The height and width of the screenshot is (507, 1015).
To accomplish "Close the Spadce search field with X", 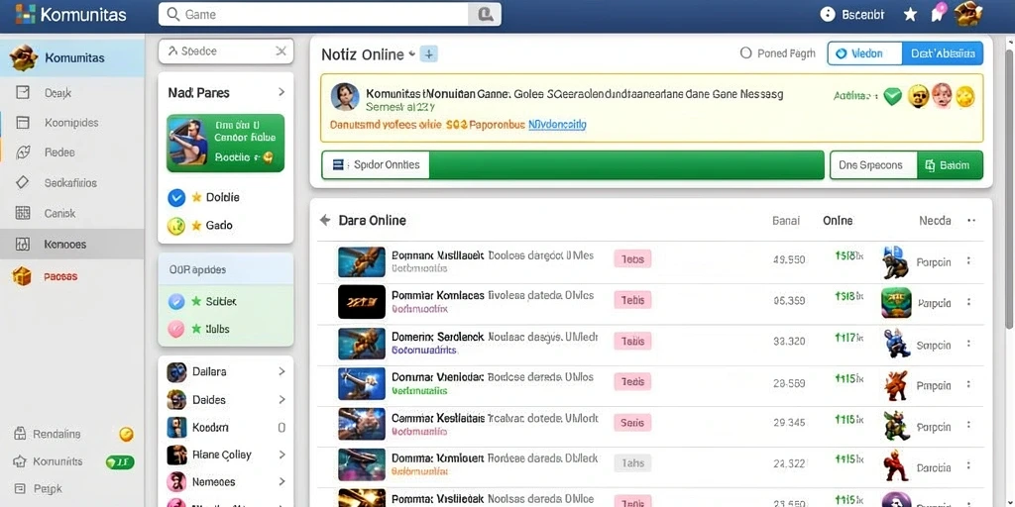I will (281, 51).
